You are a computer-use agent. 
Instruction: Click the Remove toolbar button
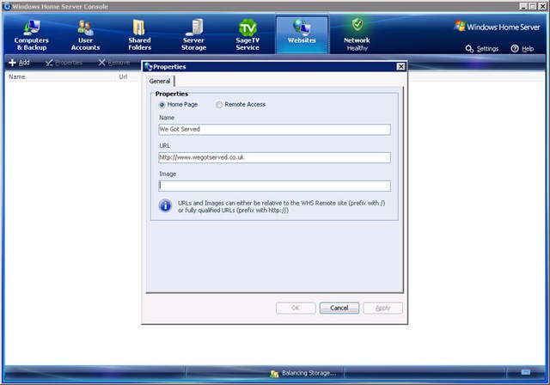[x=114, y=63]
